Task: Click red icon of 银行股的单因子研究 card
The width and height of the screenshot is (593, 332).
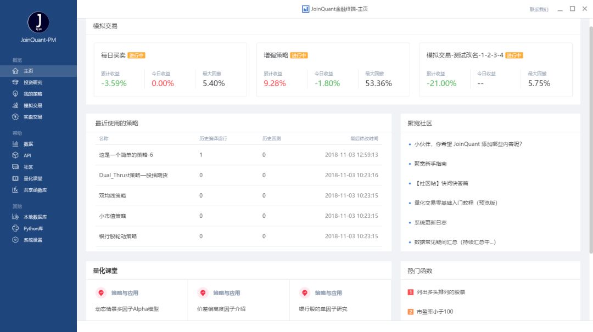Action: [x=304, y=292]
